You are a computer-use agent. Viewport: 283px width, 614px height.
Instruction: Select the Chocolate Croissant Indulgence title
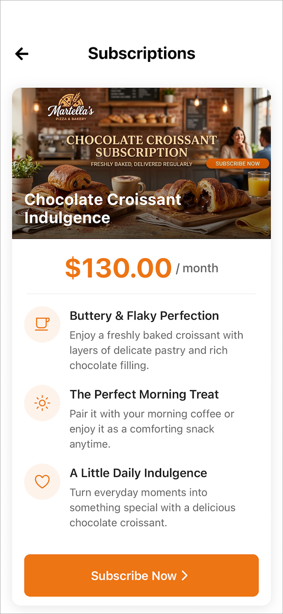103,208
